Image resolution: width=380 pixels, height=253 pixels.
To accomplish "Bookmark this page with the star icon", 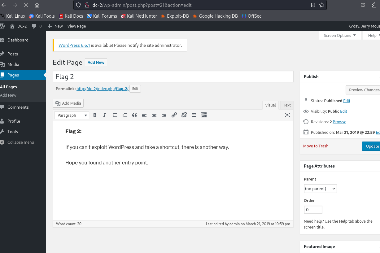I will tap(322, 5).
